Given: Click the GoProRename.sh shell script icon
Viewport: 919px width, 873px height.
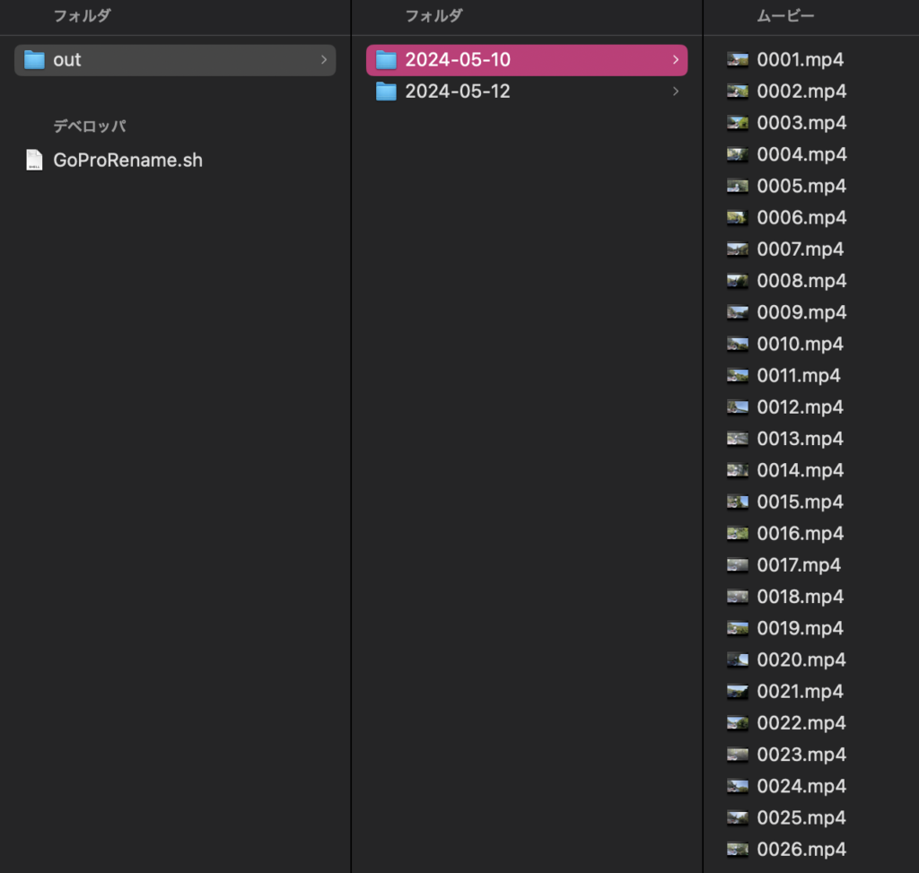Looking at the screenshot, I should [35, 160].
